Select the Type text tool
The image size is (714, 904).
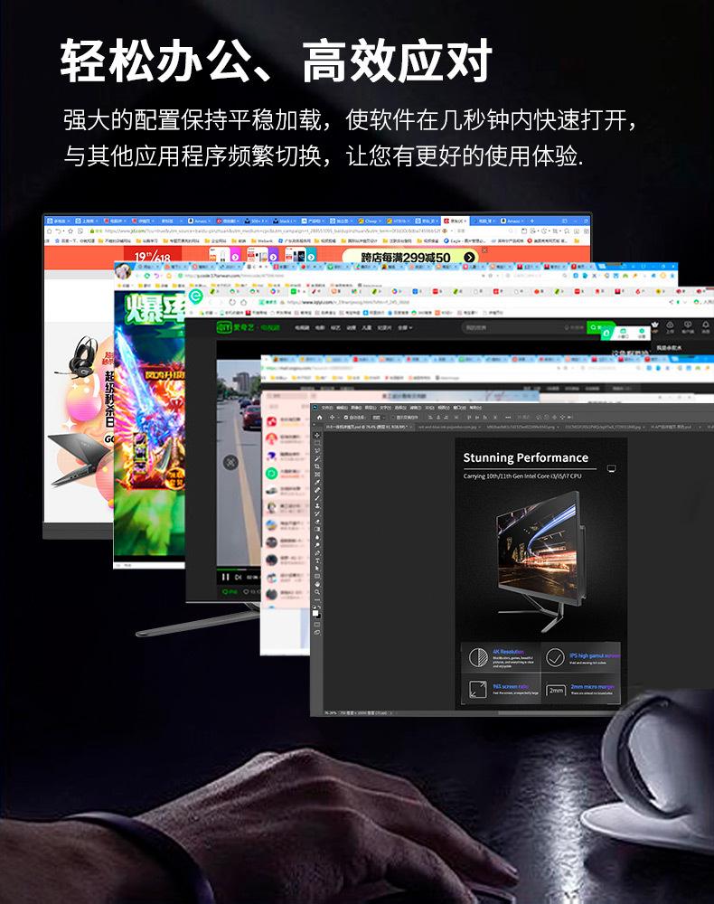coord(317,562)
